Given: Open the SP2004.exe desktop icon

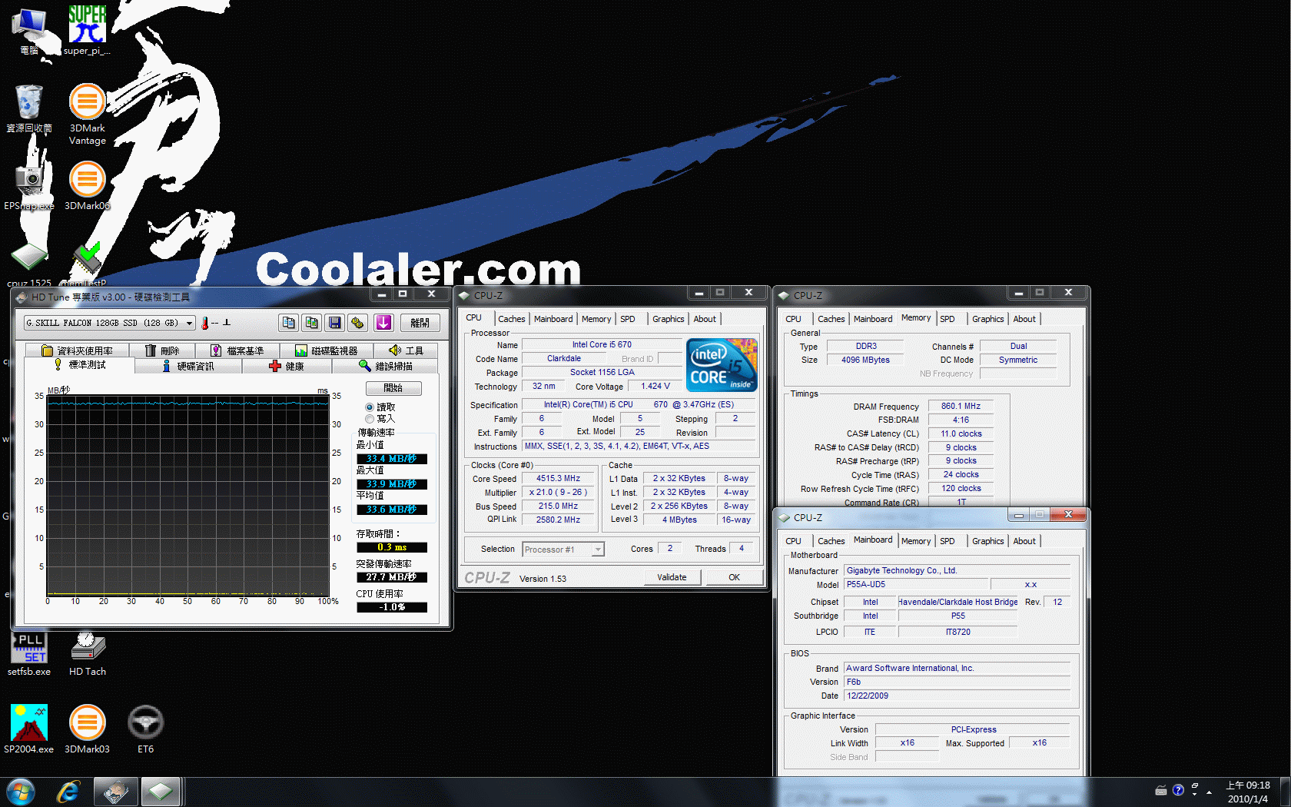Looking at the screenshot, I should pyautogui.click(x=29, y=729).
